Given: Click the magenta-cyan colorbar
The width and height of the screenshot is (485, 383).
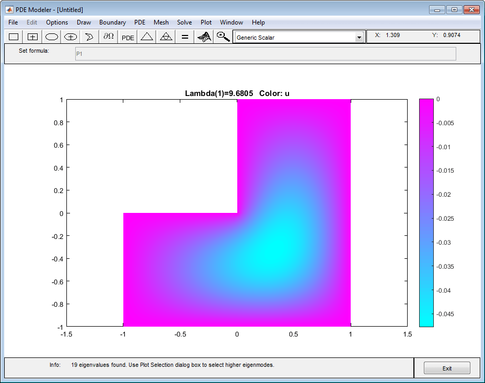Looking at the screenshot, I should [x=426, y=213].
